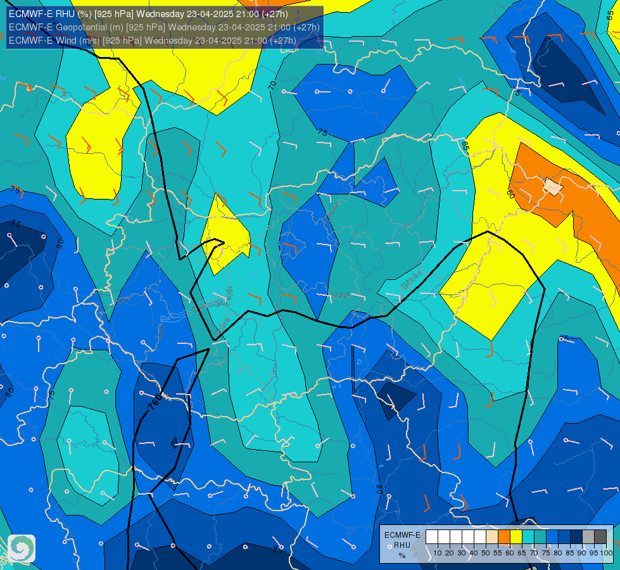Click the ECMWF-E label in the legend
620x570 pixels.
pyautogui.click(x=402, y=535)
